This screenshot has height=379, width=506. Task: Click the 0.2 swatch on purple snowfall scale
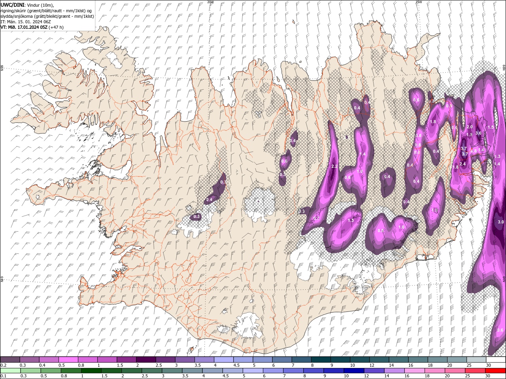click(10, 360)
